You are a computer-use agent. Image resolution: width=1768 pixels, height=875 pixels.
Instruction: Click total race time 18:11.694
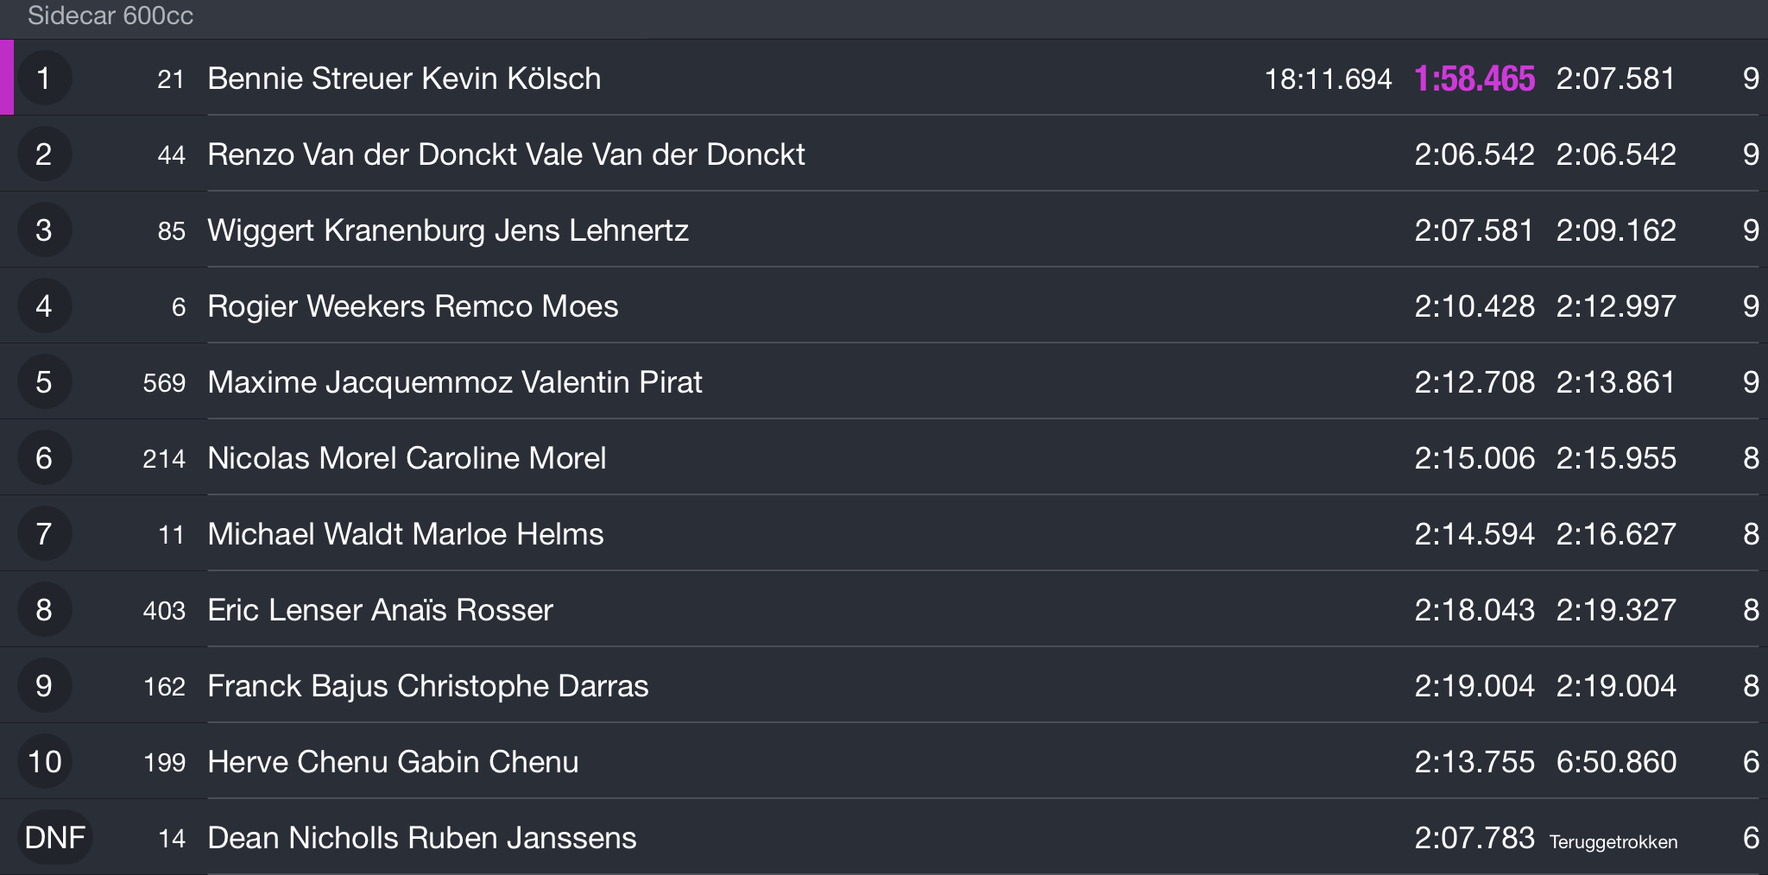(1328, 79)
